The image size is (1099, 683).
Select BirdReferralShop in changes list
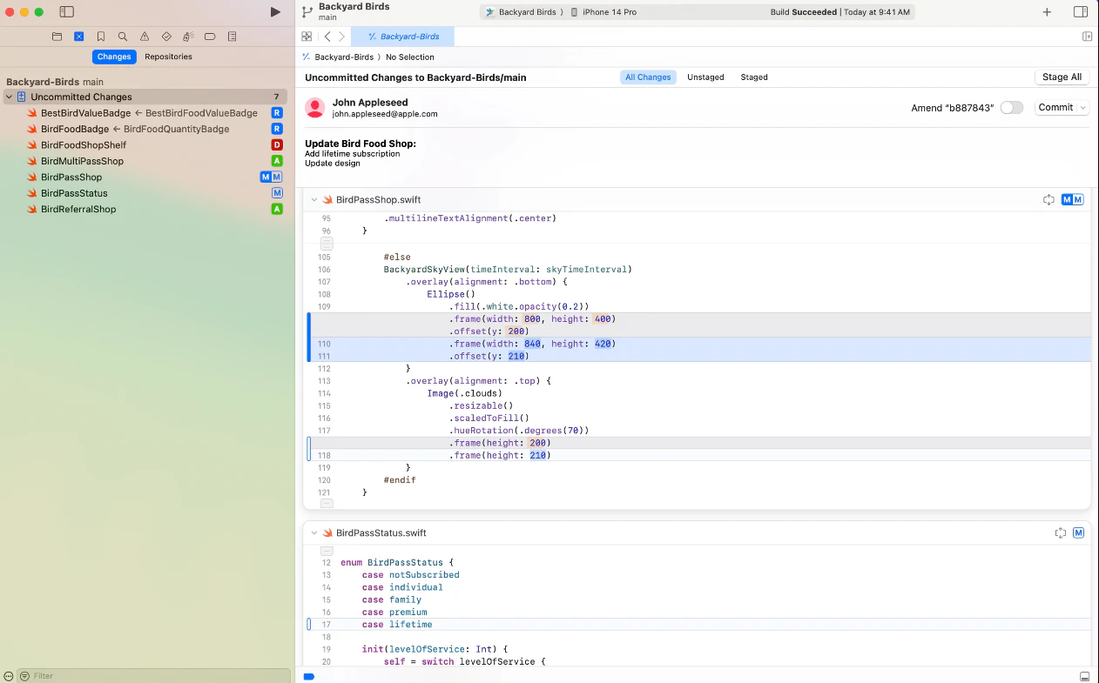point(78,210)
